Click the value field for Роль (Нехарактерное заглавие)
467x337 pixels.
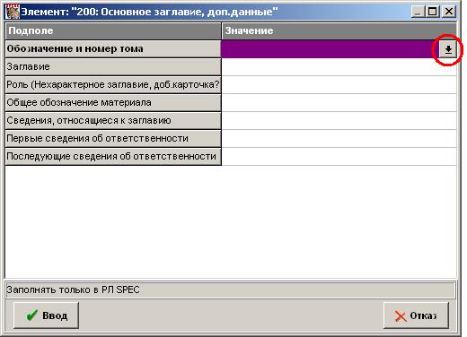click(339, 84)
